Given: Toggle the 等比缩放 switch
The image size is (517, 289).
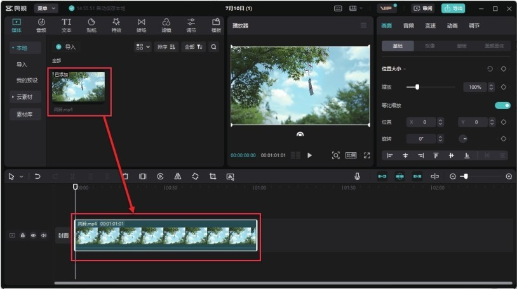Looking at the screenshot, I should click(x=502, y=105).
